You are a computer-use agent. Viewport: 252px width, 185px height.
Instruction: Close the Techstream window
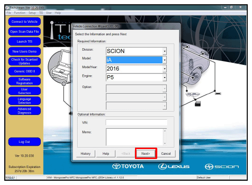pos(241,8)
